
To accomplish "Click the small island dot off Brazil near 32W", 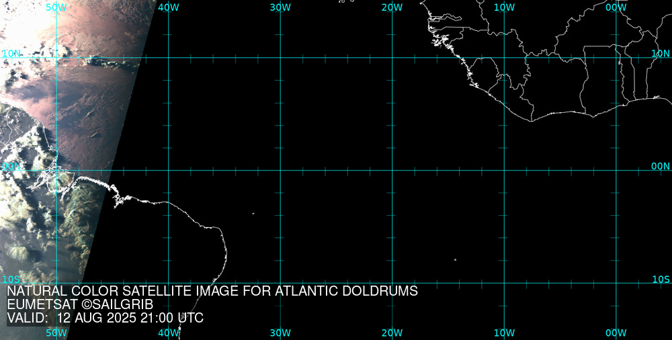I will click(253, 213).
